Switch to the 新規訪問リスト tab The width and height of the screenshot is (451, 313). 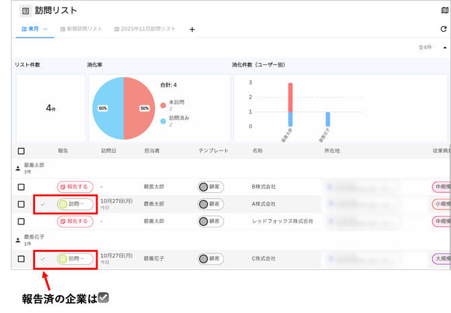point(81,30)
